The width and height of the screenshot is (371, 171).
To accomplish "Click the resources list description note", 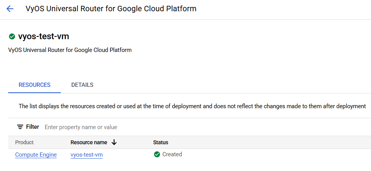I will (x=192, y=106).
